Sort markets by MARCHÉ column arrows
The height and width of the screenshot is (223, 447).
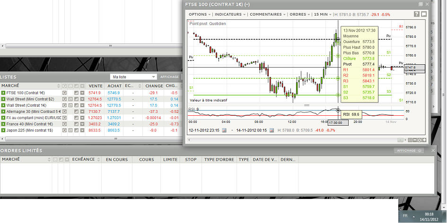[x=59, y=86]
